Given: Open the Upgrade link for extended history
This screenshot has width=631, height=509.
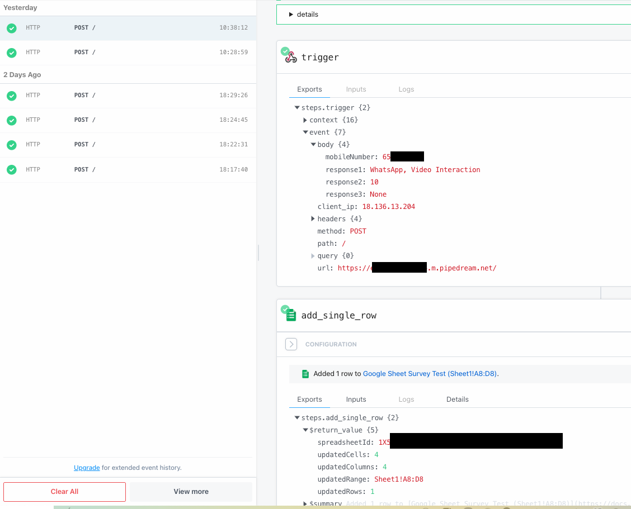Looking at the screenshot, I should [x=87, y=468].
